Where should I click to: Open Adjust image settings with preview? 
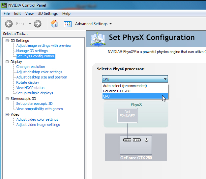click(x=44, y=45)
